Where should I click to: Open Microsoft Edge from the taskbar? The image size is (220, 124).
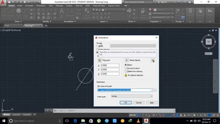(x=75, y=121)
